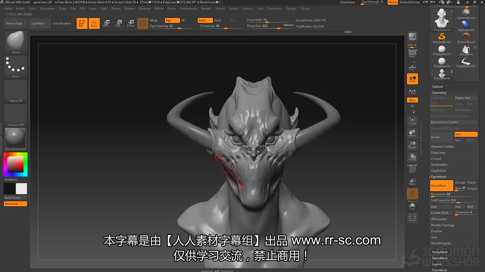
Task: Toggle the Rgb channel button
Action: click(172, 20)
